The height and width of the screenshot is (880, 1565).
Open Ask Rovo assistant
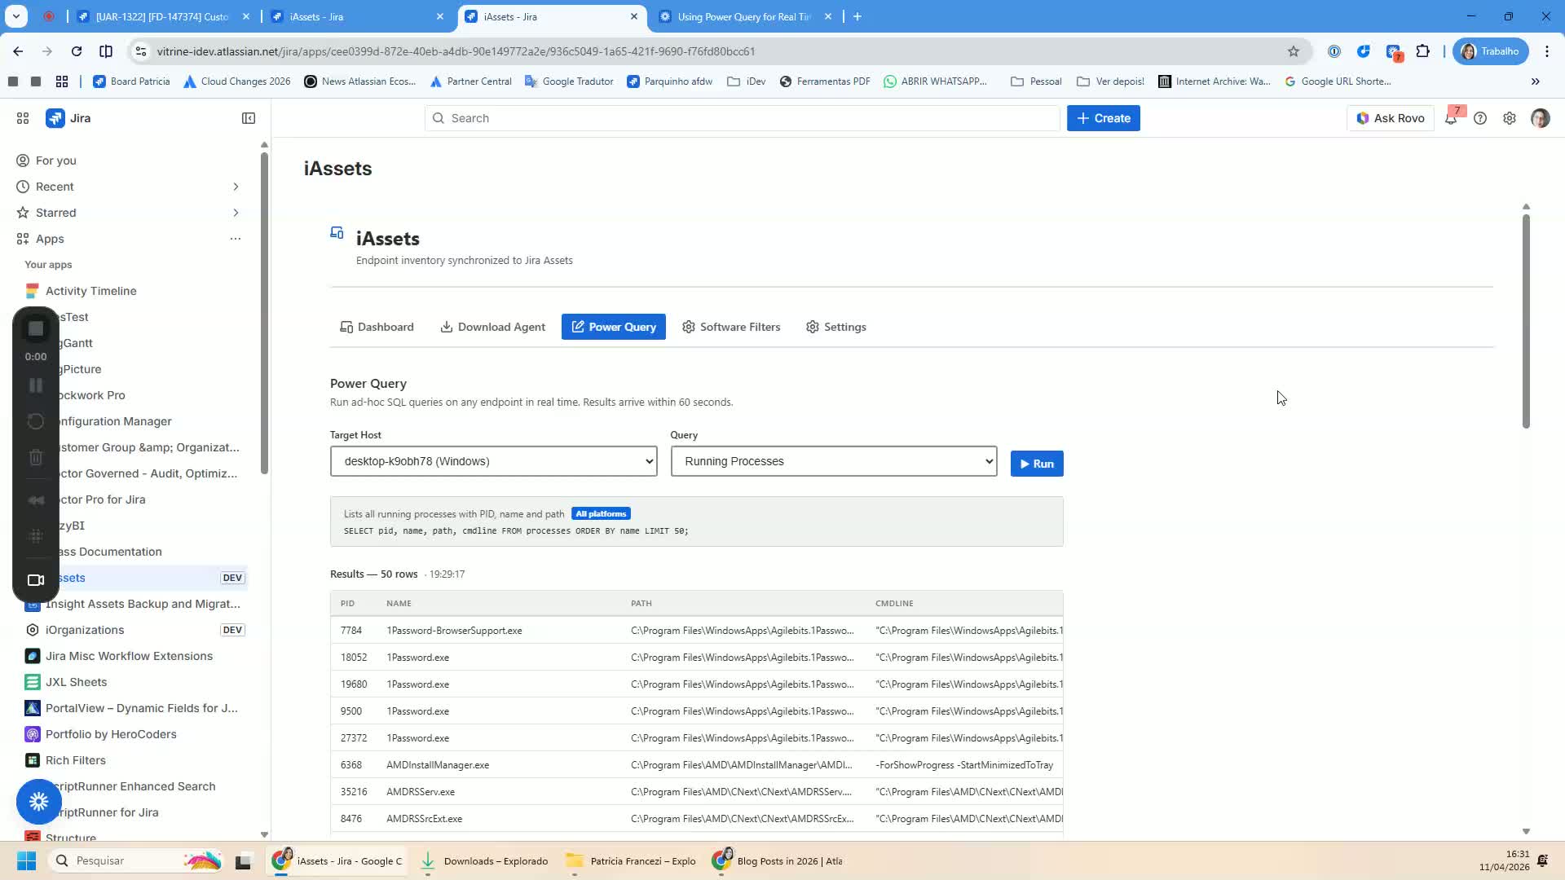1391,118
